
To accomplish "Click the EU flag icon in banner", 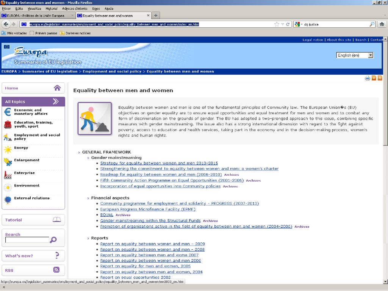I will point(7,47).
